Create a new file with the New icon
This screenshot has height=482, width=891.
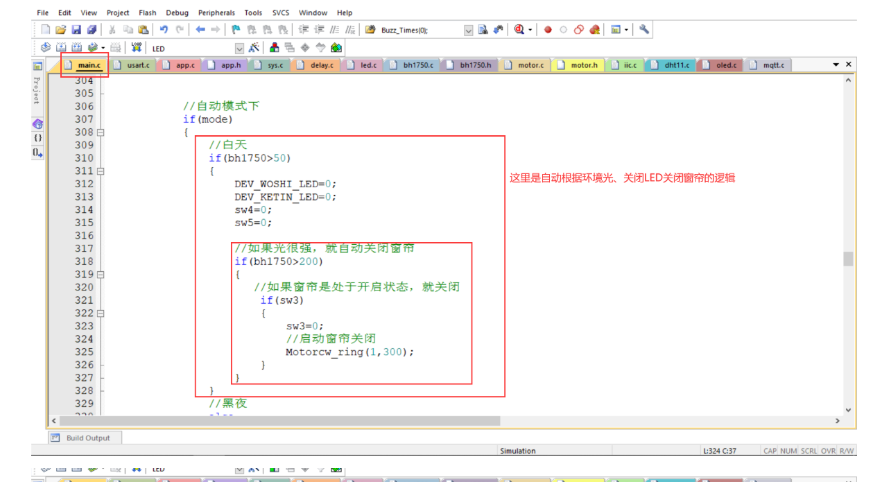46,30
